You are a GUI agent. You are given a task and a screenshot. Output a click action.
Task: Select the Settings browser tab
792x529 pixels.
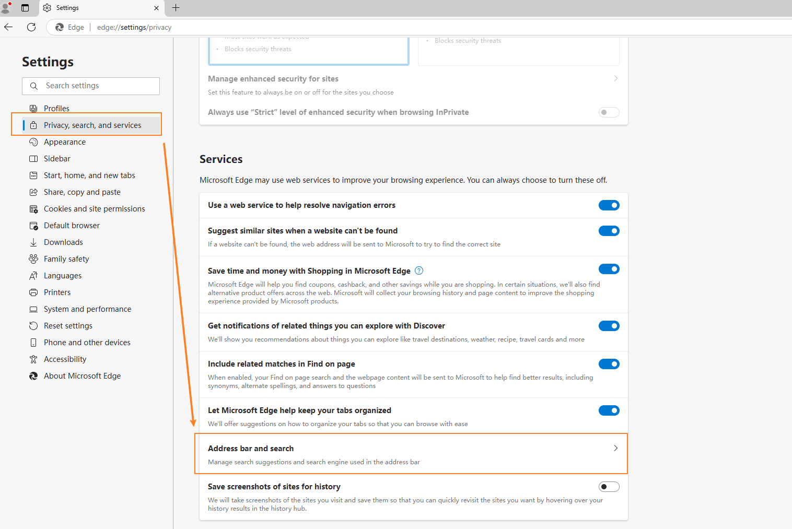[x=102, y=8]
